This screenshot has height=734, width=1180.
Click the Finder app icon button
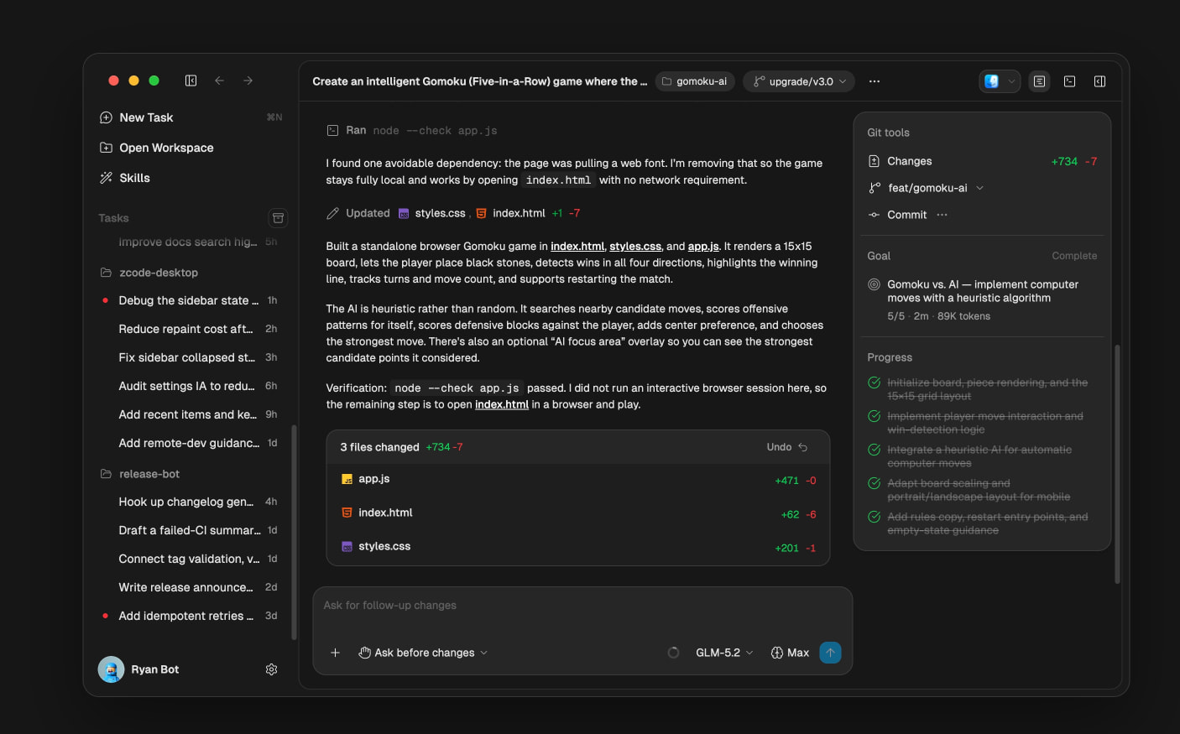(991, 81)
